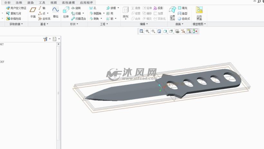The image size is (264, 149).
Task: Start the 草绘 (sketch) tool
Action: 56,13
